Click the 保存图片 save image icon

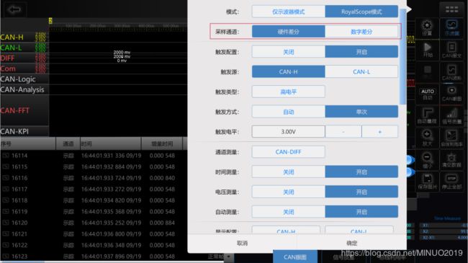coord(427,182)
